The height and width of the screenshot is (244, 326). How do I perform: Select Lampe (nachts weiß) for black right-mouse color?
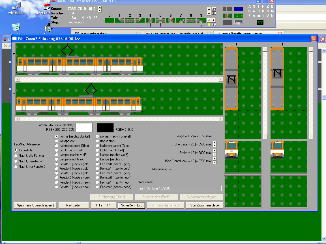97,155
